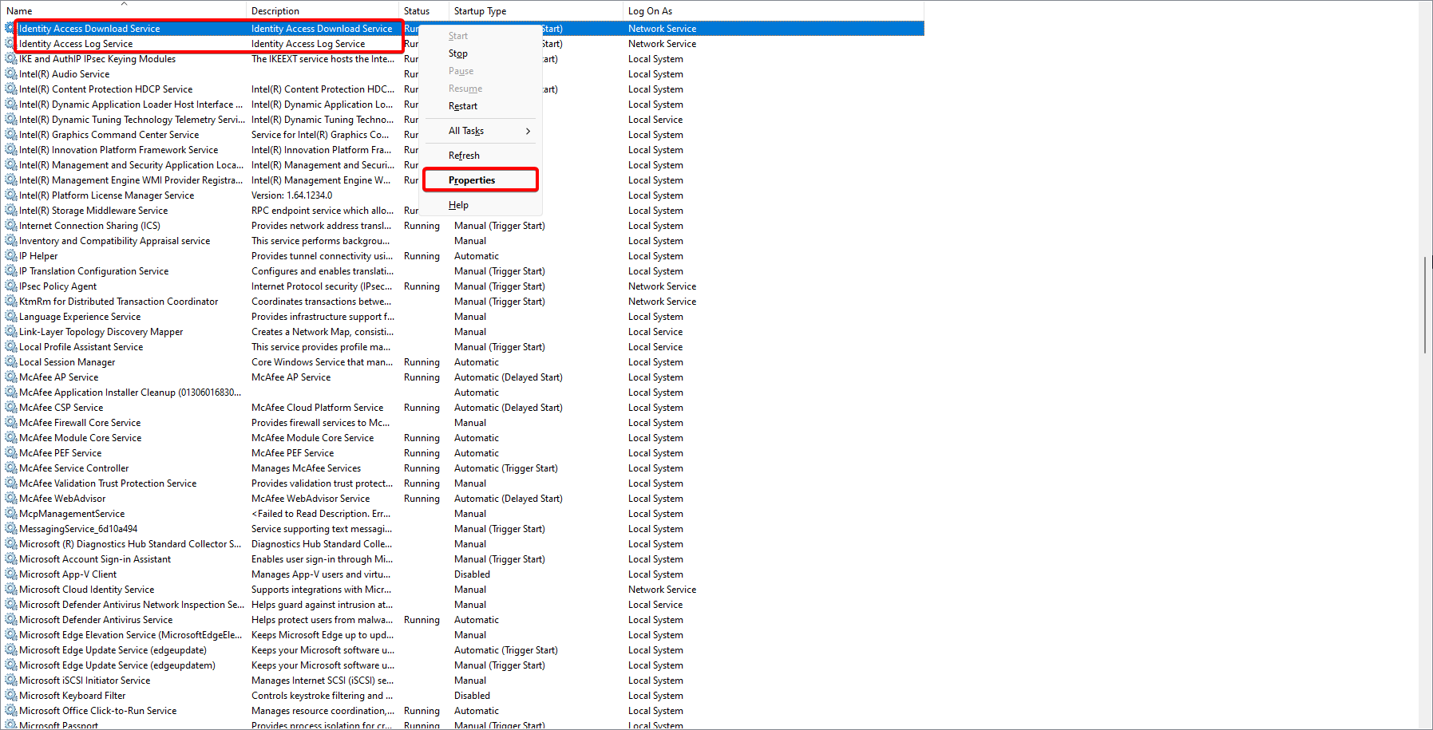Select the Identity Access Download Service row name
Image resolution: width=1433 pixels, height=730 pixels.
pos(89,29)
